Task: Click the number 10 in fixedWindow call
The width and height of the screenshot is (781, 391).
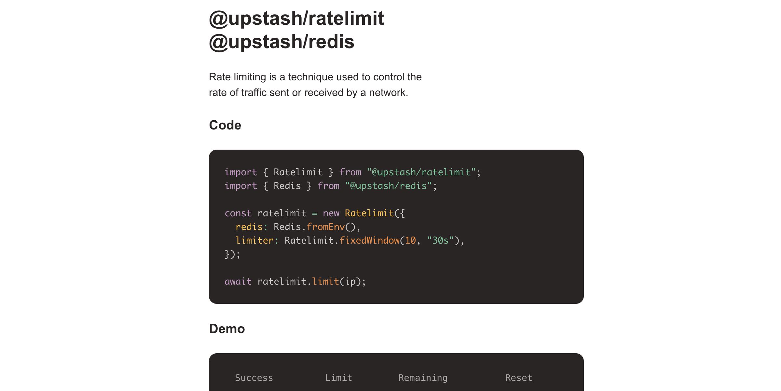Action: click(x=410, y=240)
